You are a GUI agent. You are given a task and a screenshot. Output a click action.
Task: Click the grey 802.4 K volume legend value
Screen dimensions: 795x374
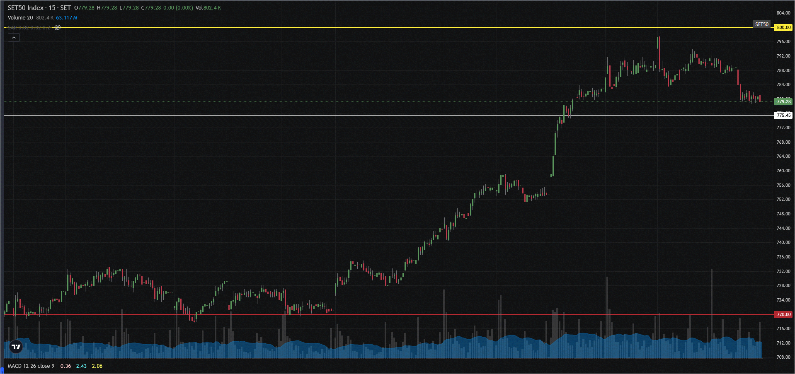click(45, 18)
